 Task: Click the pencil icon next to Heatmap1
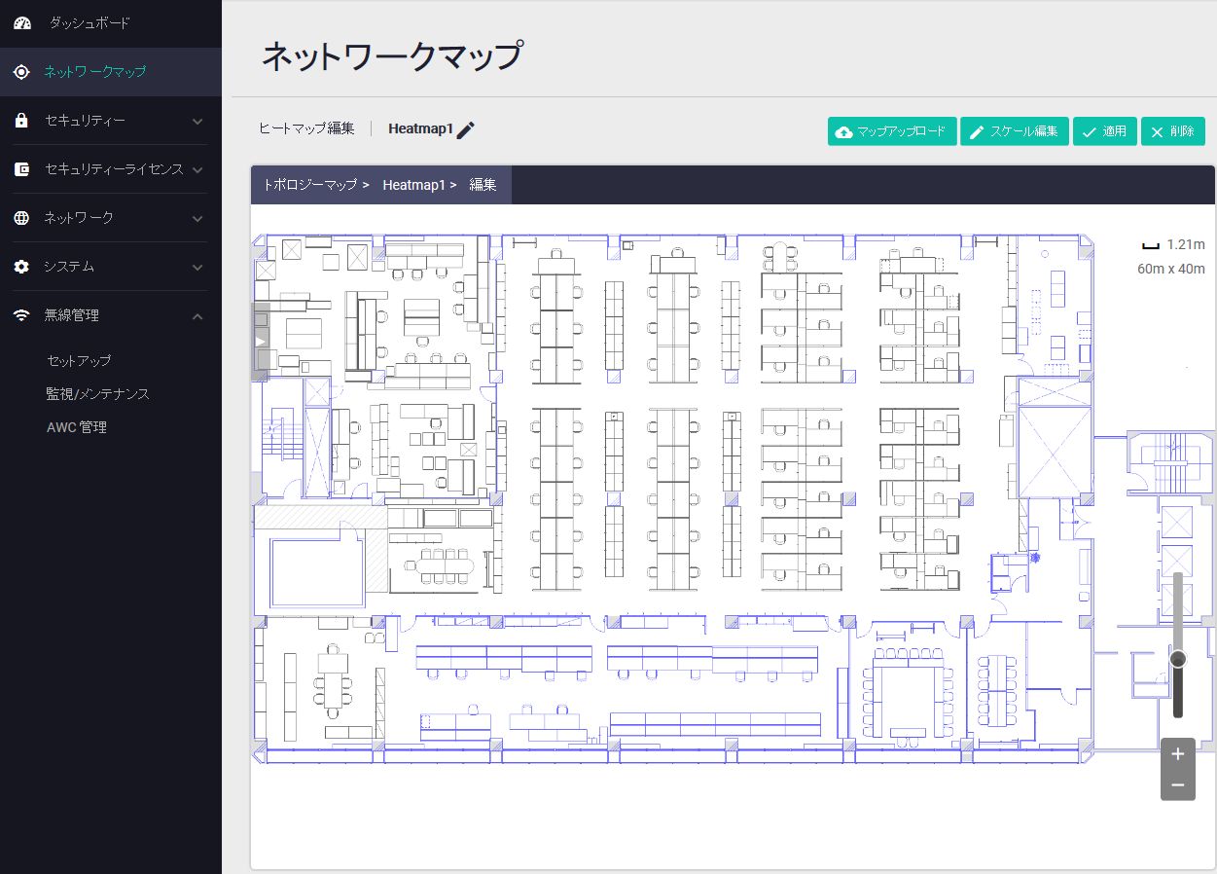click(x=466, y=129)
